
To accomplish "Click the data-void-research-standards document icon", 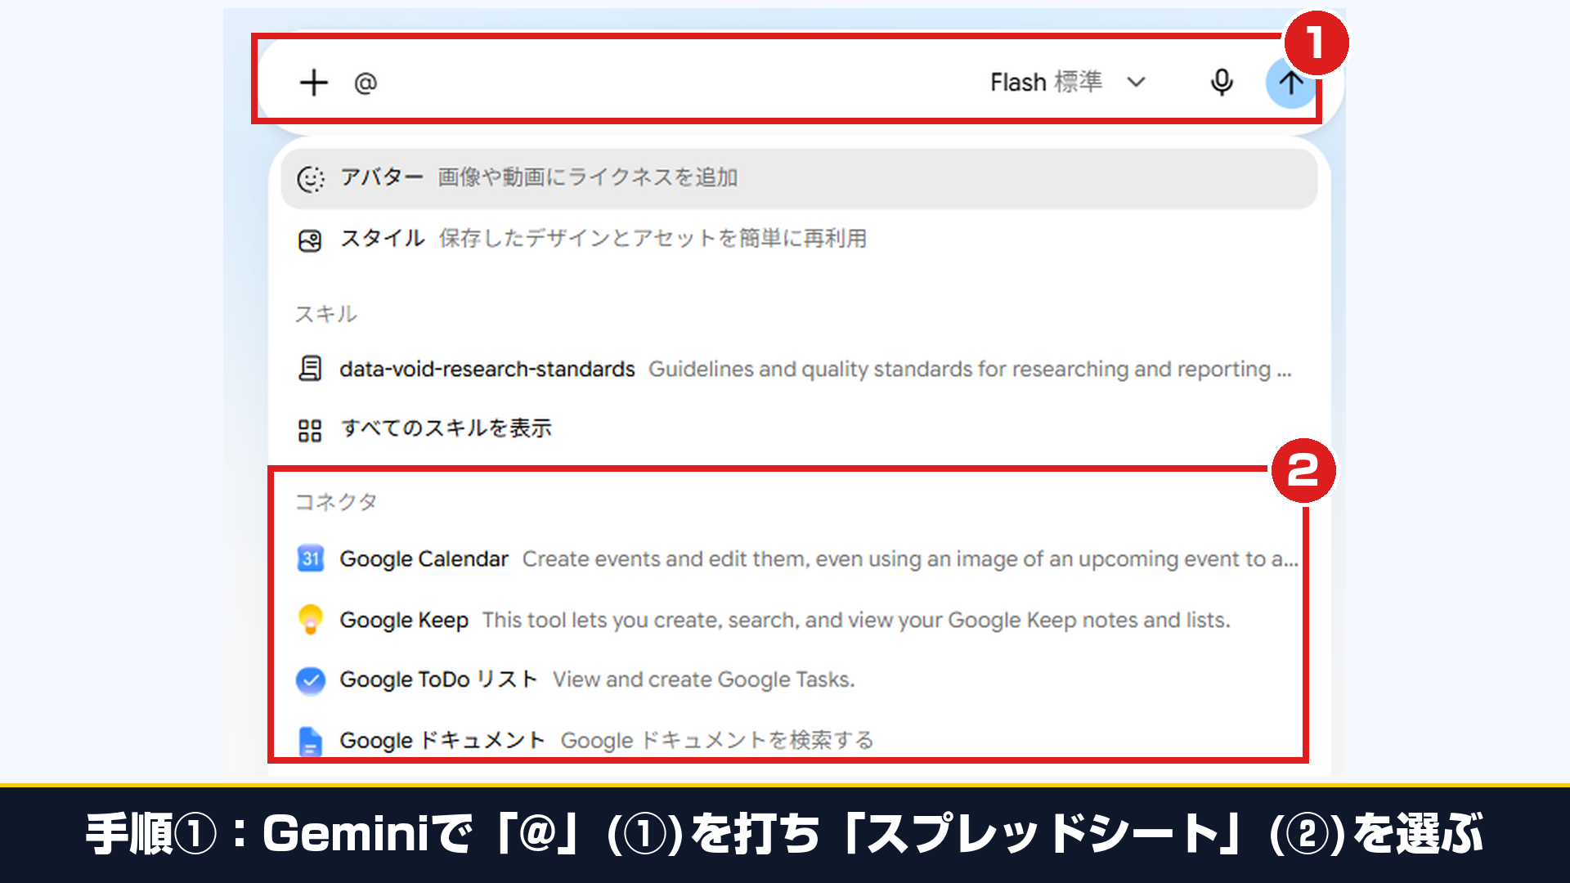I will pyautogui.click(x=310, y=370).
